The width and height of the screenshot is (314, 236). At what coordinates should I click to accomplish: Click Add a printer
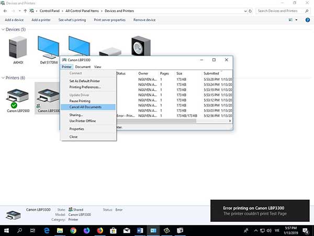(41, 20)
